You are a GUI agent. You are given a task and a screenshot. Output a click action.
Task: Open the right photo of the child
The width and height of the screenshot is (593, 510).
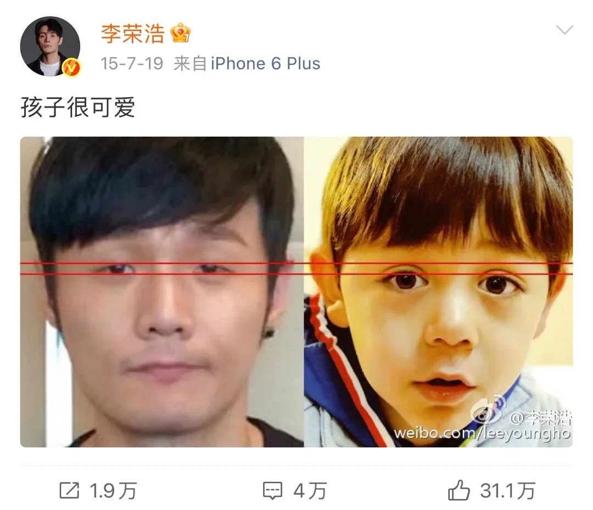(x=438, y=292)
